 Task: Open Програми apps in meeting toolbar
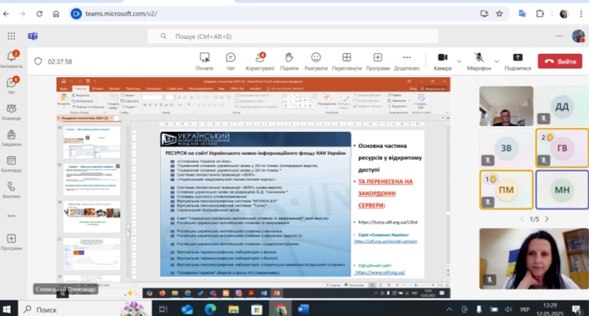click(377, 60)
